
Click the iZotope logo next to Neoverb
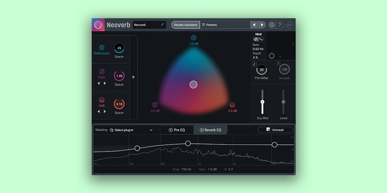[99, 25]
